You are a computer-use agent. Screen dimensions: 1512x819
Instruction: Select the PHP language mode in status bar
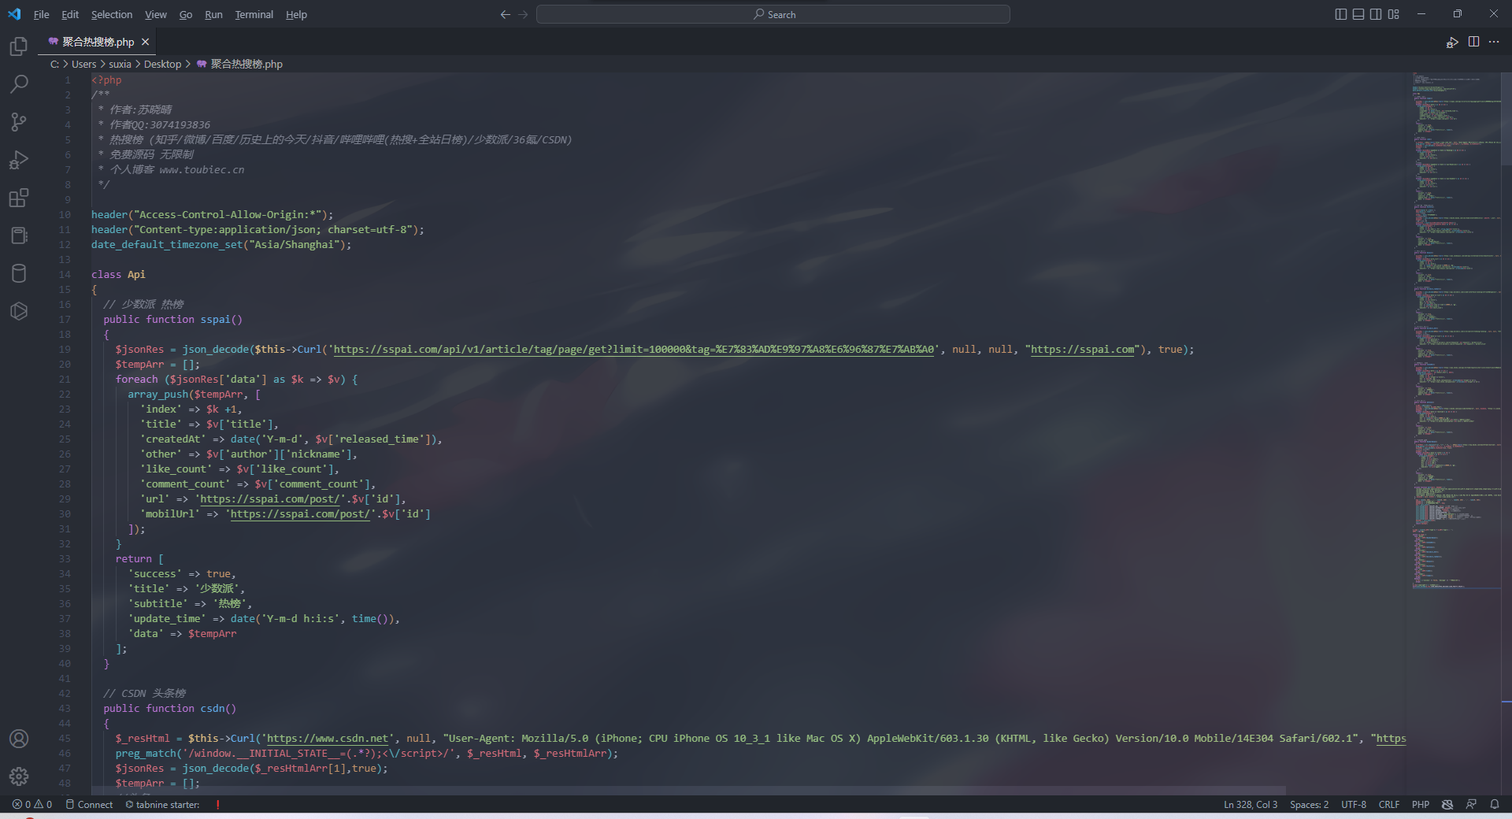1420,804
